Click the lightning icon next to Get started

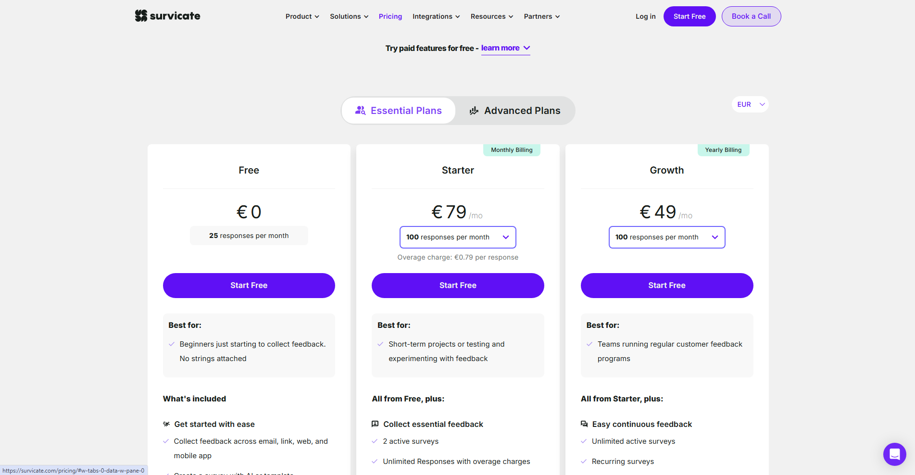(x=166, y=424)
